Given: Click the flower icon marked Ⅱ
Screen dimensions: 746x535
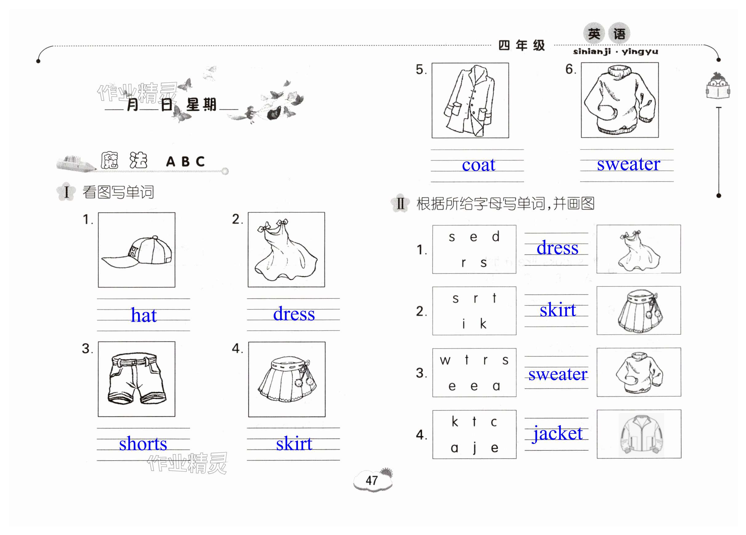Looking at the screenshot, I should (x=400, y=203).
